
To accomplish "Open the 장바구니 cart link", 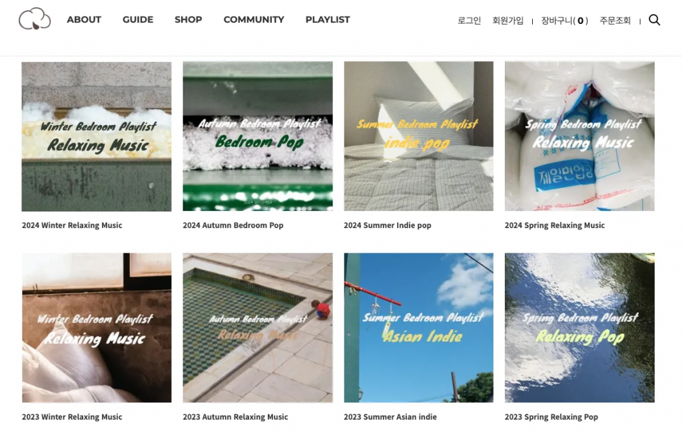I will pyautogui.click(x=565, y=21).
